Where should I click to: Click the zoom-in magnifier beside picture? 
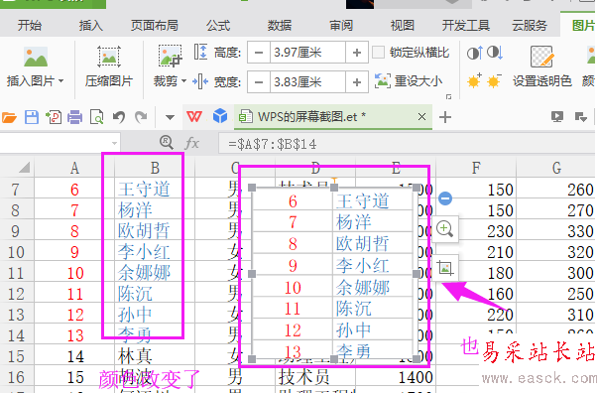[x=444, y=229]
